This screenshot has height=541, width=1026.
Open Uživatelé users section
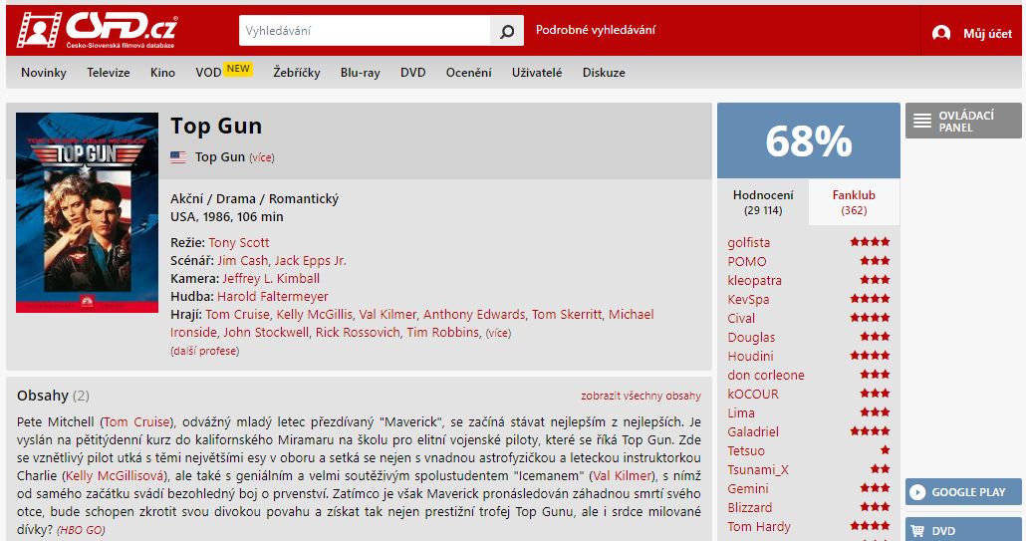pos(537,73)
